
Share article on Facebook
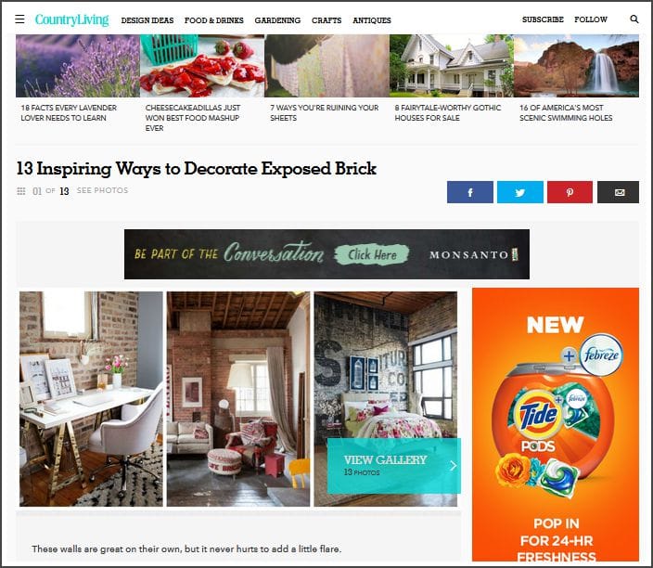(x=469, y=192)
